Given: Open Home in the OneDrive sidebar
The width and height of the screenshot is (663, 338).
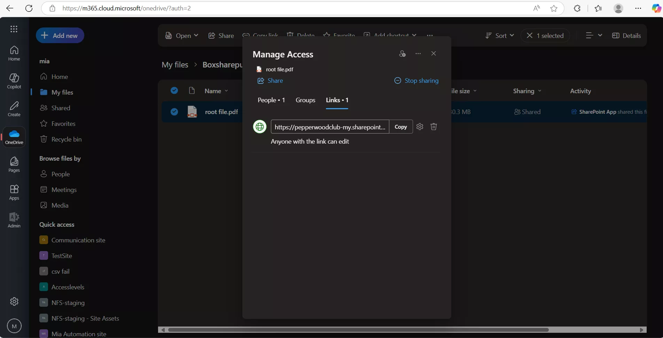Looking at the screenshot, I should pos(60,77).
